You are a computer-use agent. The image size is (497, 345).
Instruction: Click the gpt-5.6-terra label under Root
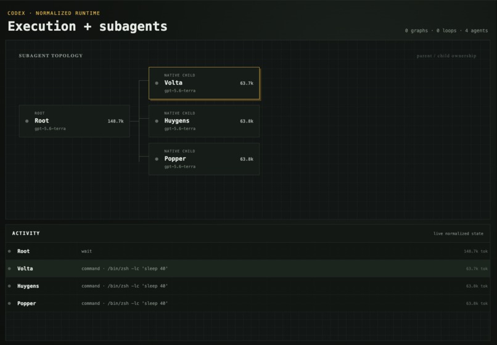pos(50,129)
